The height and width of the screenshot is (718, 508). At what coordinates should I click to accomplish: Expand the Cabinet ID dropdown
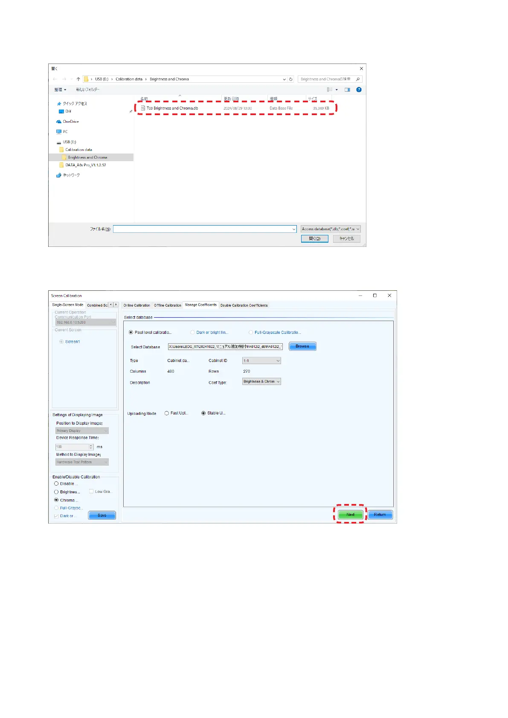[261, 361]
